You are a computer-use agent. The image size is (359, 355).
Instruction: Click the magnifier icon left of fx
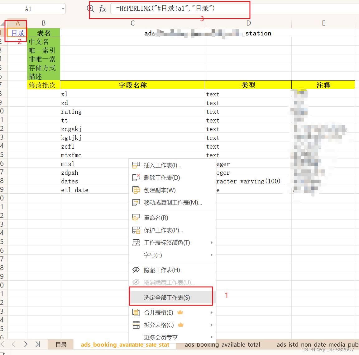pos(91,8)
